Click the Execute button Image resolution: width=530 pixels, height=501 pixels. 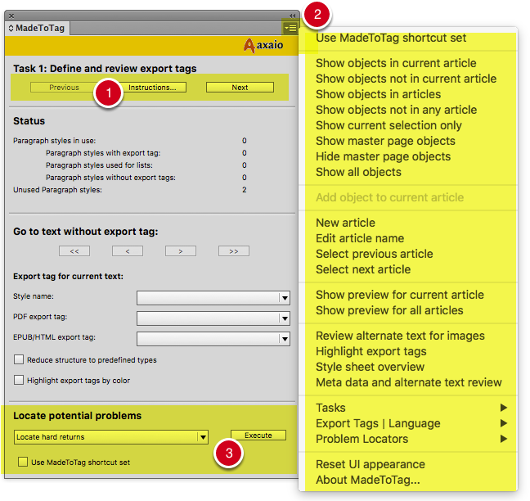click(258, 436)
